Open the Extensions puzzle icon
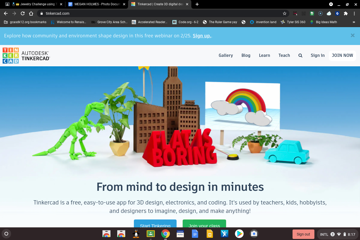This screenshot has width=360, height=240. [x=346, y=13]
